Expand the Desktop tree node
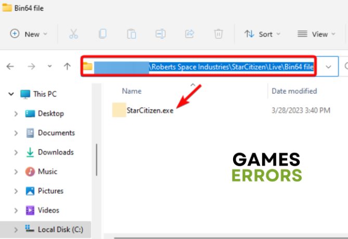This screenshot has width=348, height=239. (16, 114)
